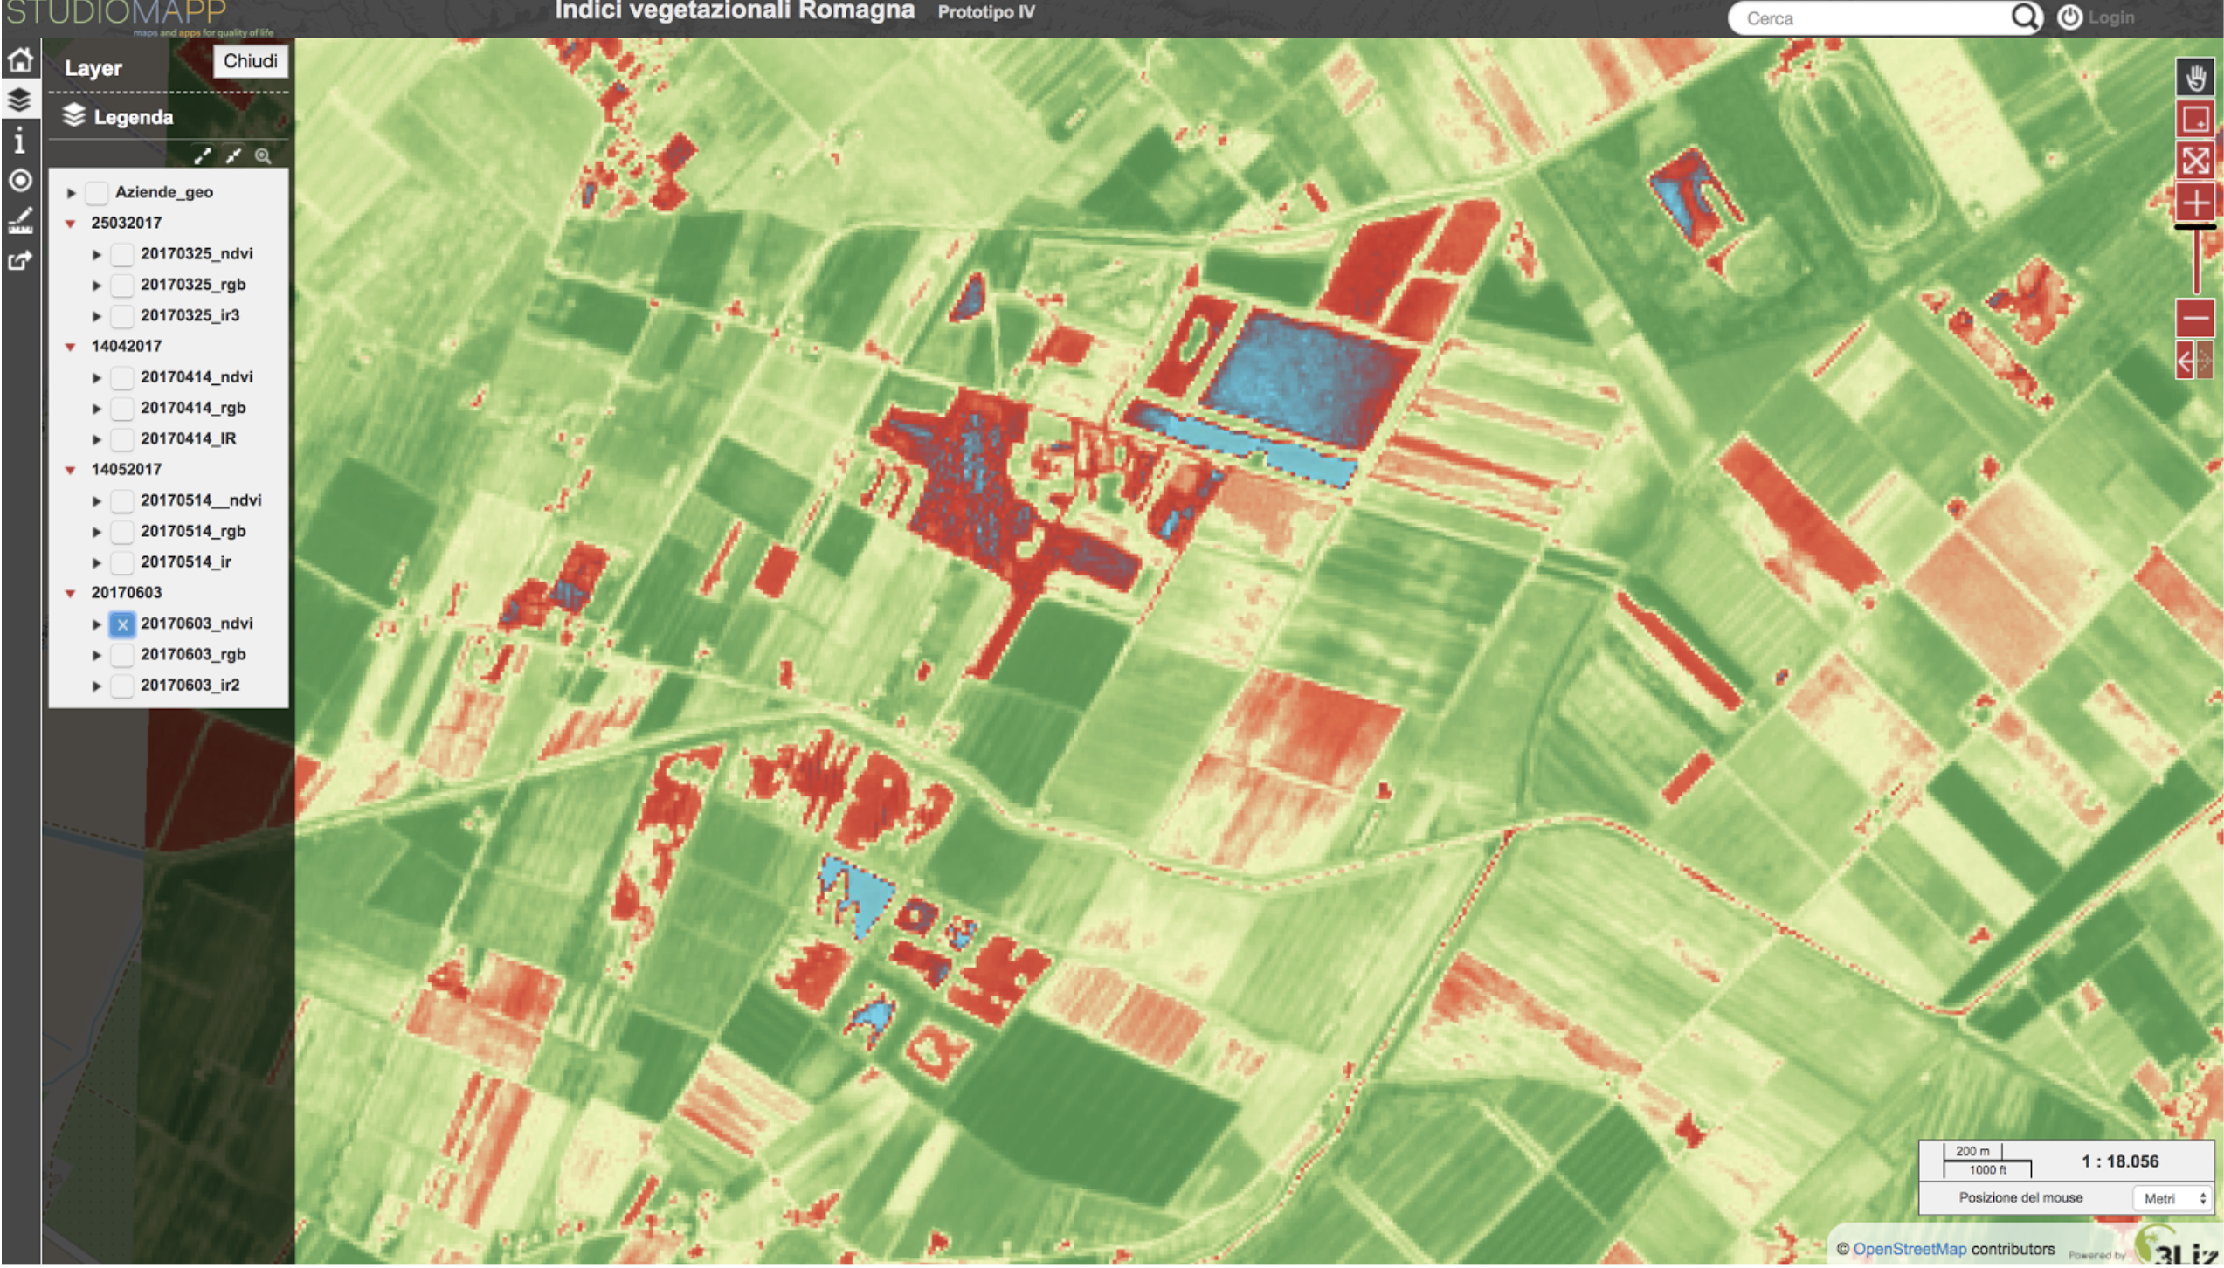Open the OpenStreetMap link

[1909, 1250]
